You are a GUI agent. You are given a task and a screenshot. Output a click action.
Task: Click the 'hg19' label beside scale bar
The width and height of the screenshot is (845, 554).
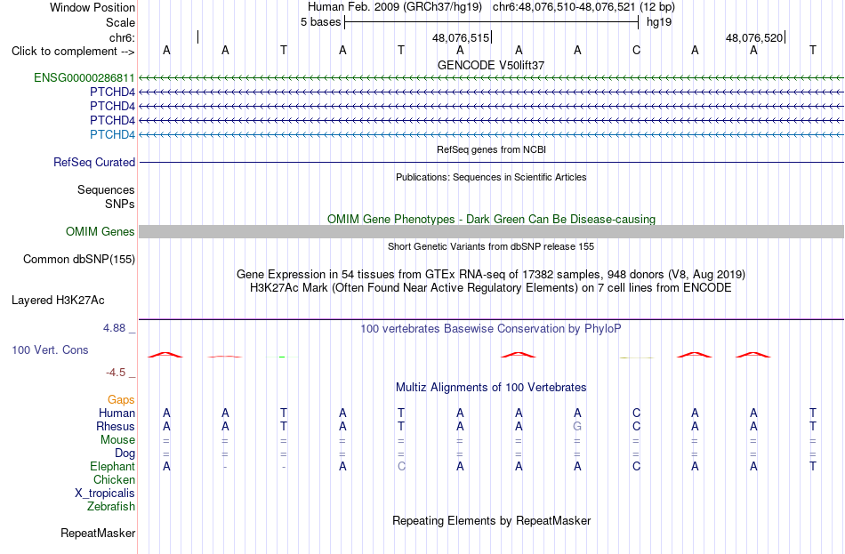(x=659, y=22)
